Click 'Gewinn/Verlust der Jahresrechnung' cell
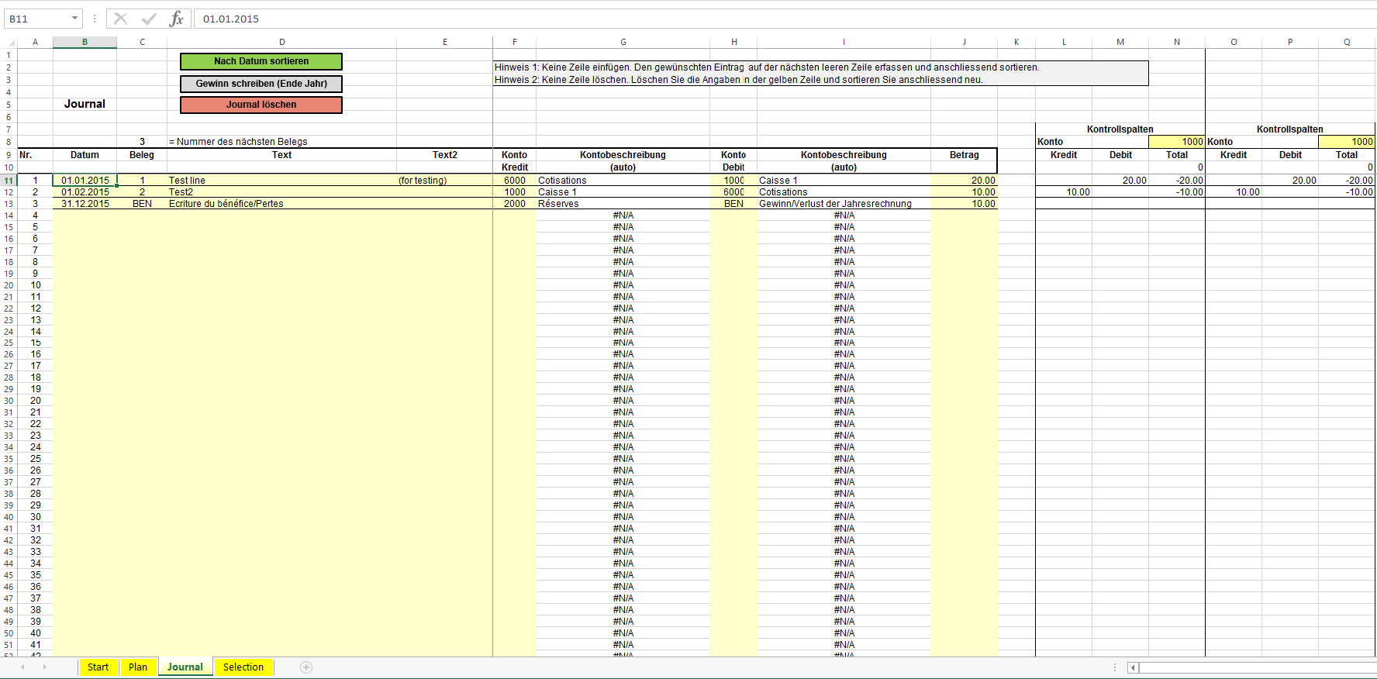This screenshot has width=1377, height=679. 844,204
